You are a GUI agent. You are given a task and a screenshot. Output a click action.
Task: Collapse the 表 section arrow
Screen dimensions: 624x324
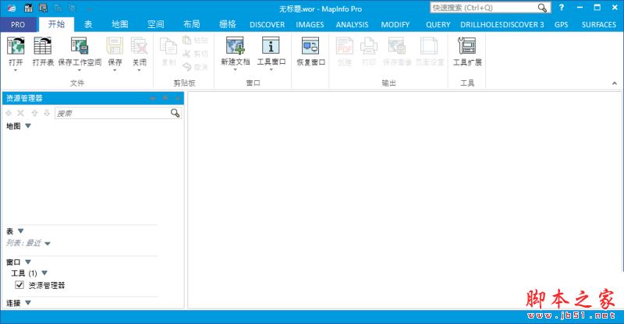click(21, 231)
